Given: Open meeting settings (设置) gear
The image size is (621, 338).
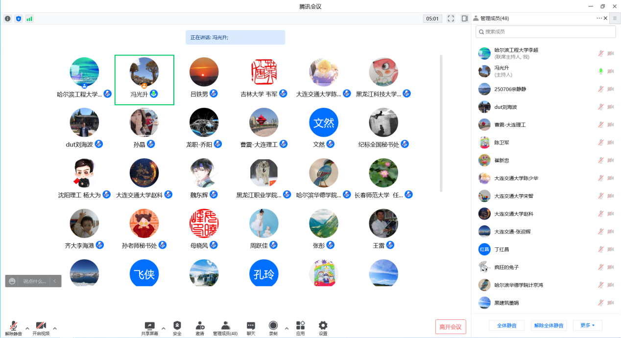Looking at the screenshot, I should click(x=323, y=326).
